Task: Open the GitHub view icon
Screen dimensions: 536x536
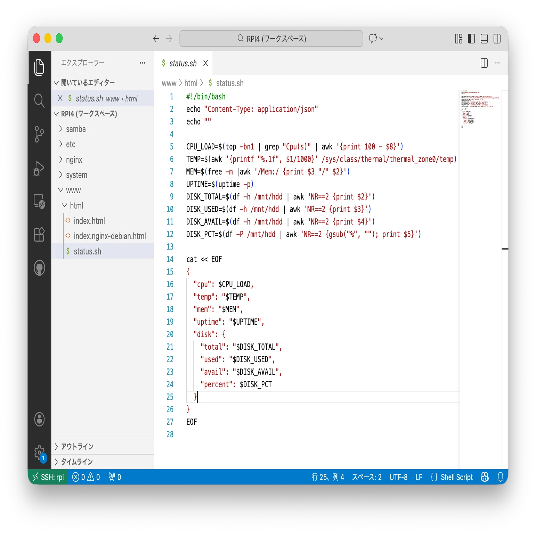Action: (39, 268)
